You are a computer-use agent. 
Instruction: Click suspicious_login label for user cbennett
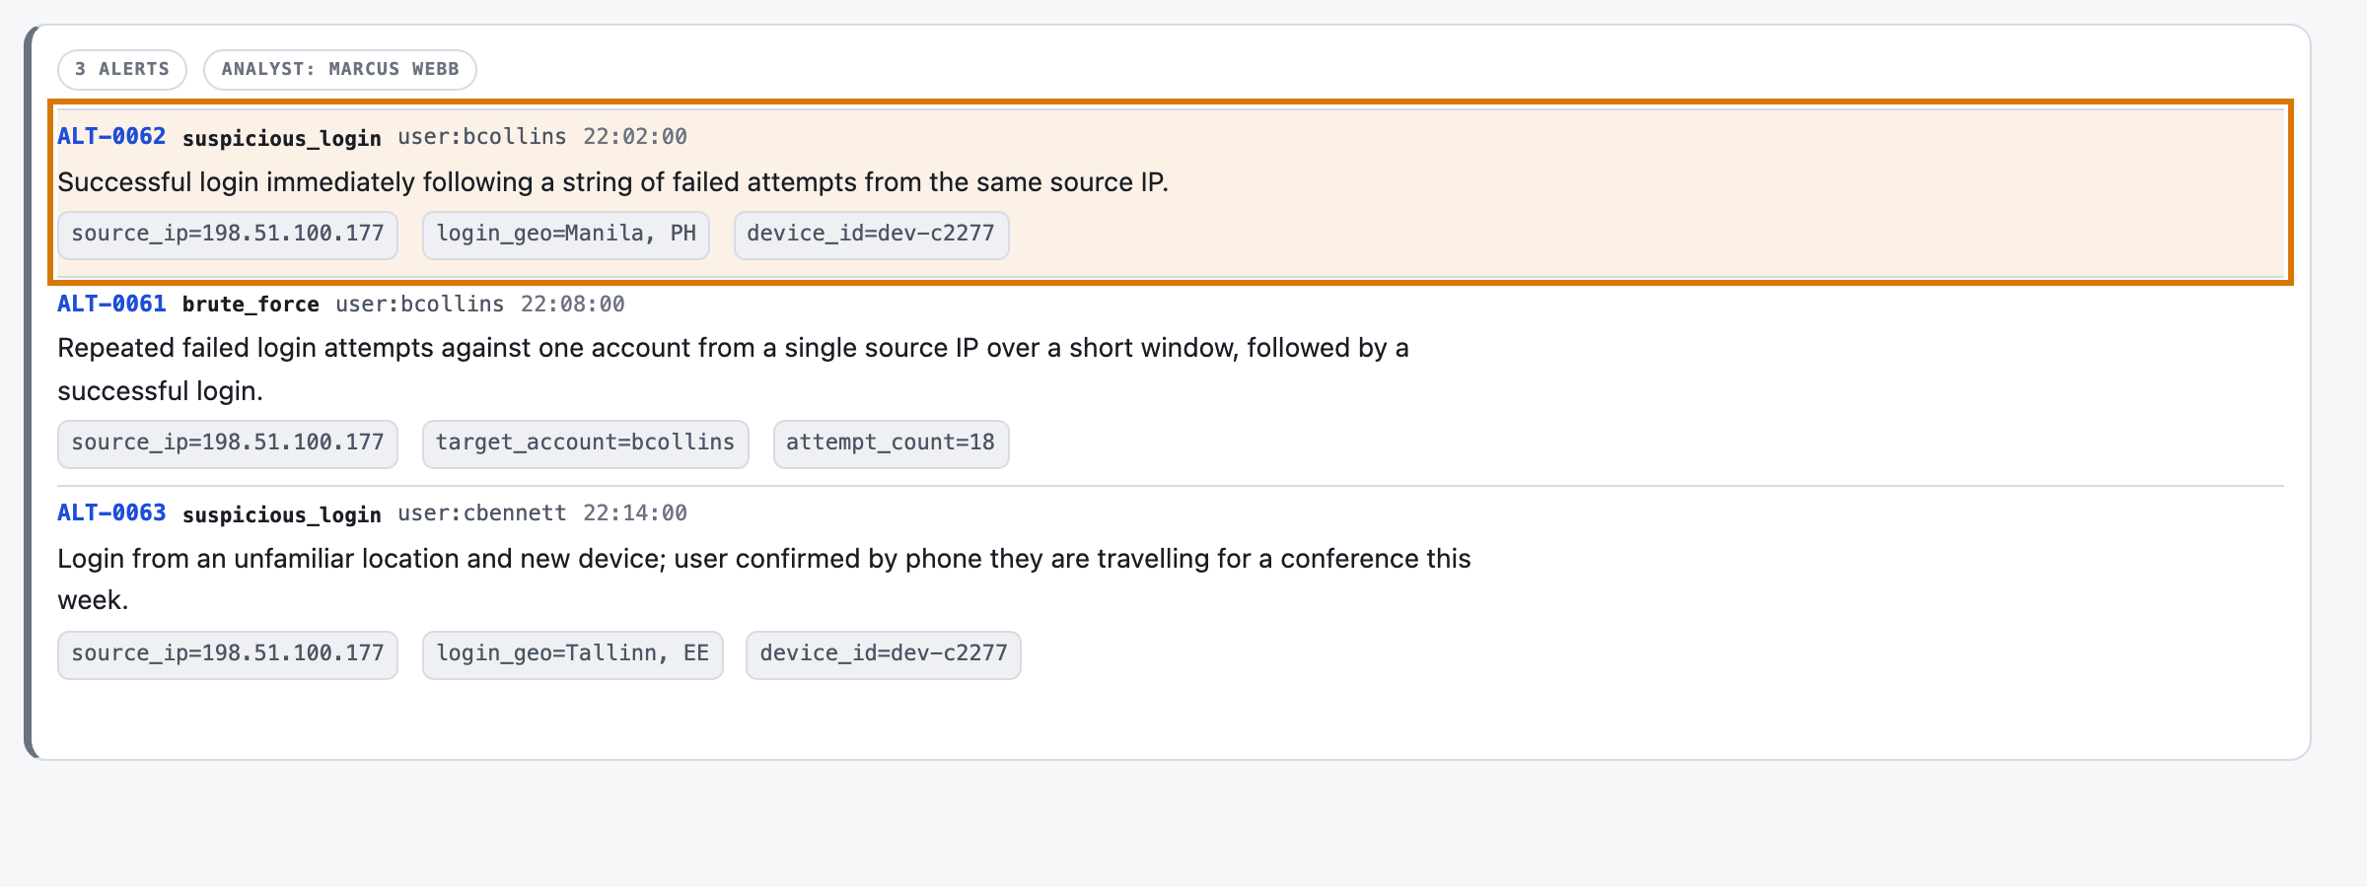pos(282,513)
